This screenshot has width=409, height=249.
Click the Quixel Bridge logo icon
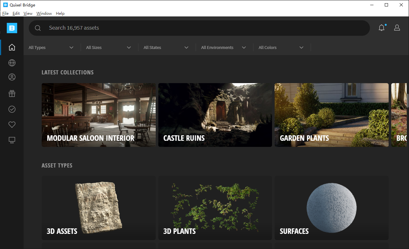pos(12,28)
